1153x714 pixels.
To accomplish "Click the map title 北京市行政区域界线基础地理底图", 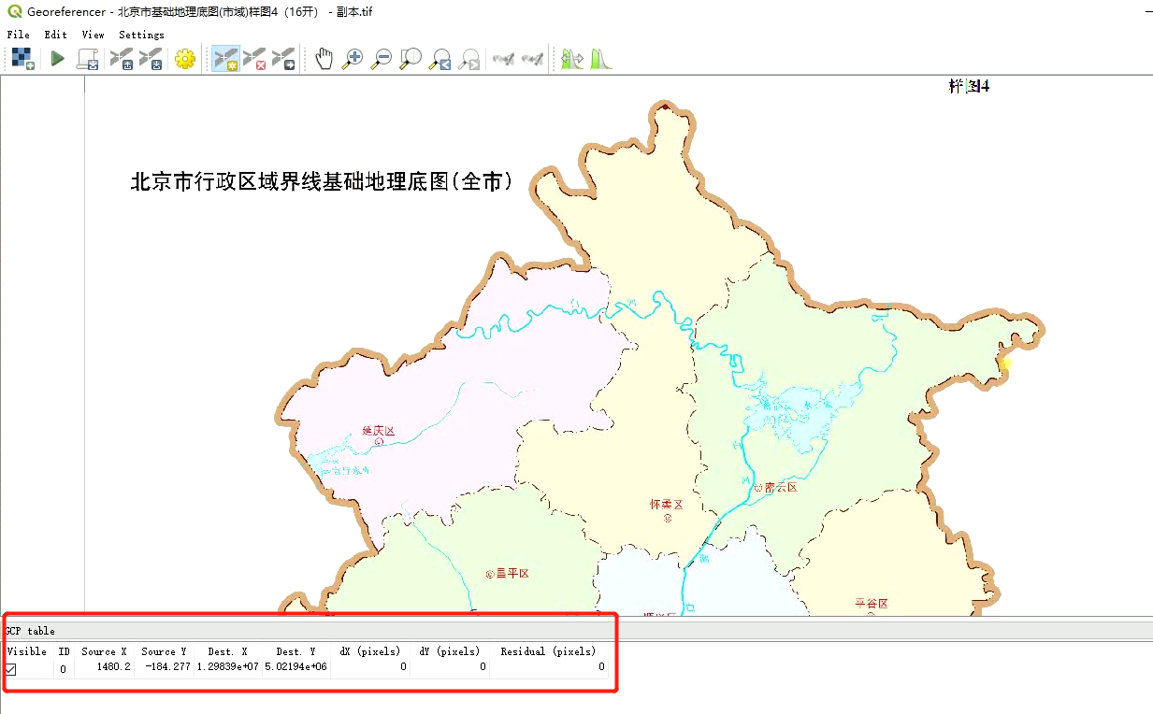I will pos(322,181).
